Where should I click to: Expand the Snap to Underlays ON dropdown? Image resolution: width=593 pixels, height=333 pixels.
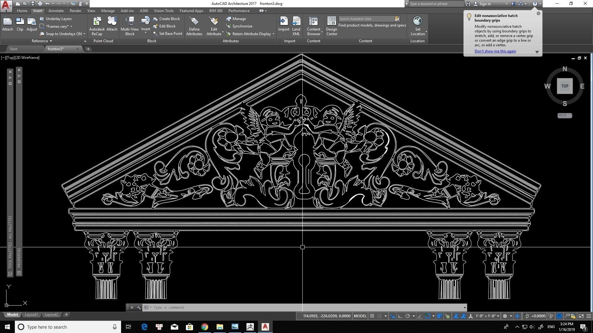pyautogui.click(x=84, y=34)
